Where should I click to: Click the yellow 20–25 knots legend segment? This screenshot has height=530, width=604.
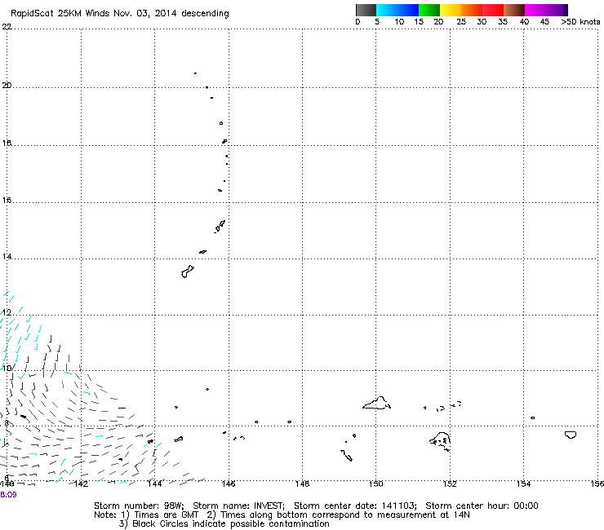451,10
